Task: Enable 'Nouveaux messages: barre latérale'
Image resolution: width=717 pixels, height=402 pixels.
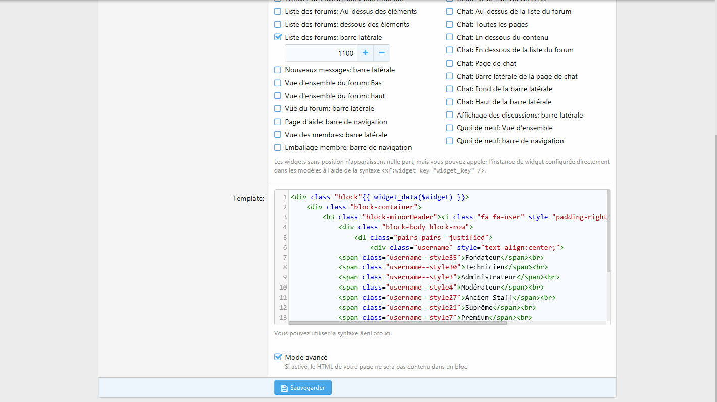Action: [278, 70]
